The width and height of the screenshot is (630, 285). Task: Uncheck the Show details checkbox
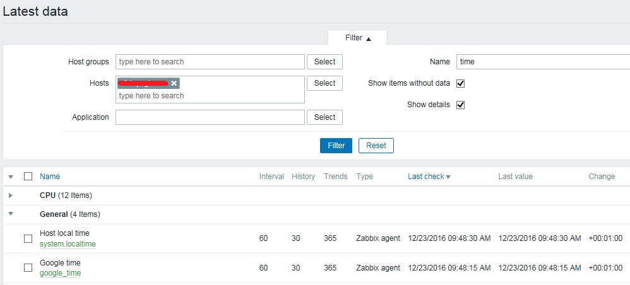(x=460, y=105)
